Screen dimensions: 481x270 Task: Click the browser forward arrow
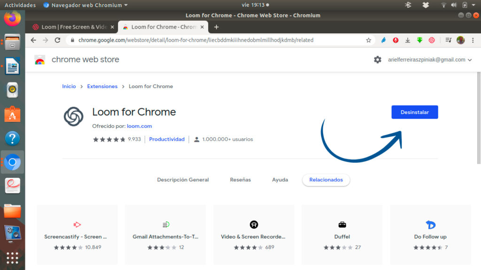(46, 40)
